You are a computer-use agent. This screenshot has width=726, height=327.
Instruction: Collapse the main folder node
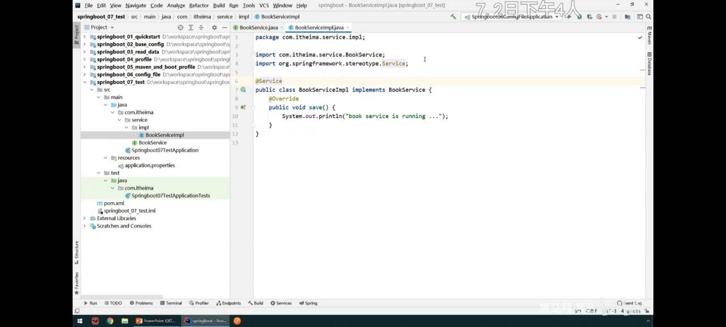99,97
